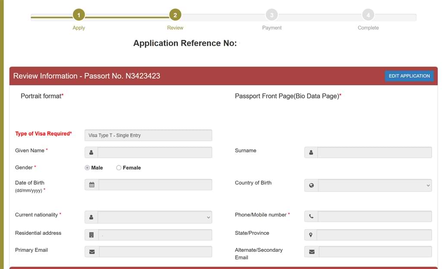Click the phone icon beside Phone/Mobile number
This screenshot has width=447, height=269.
coord(312,216)
